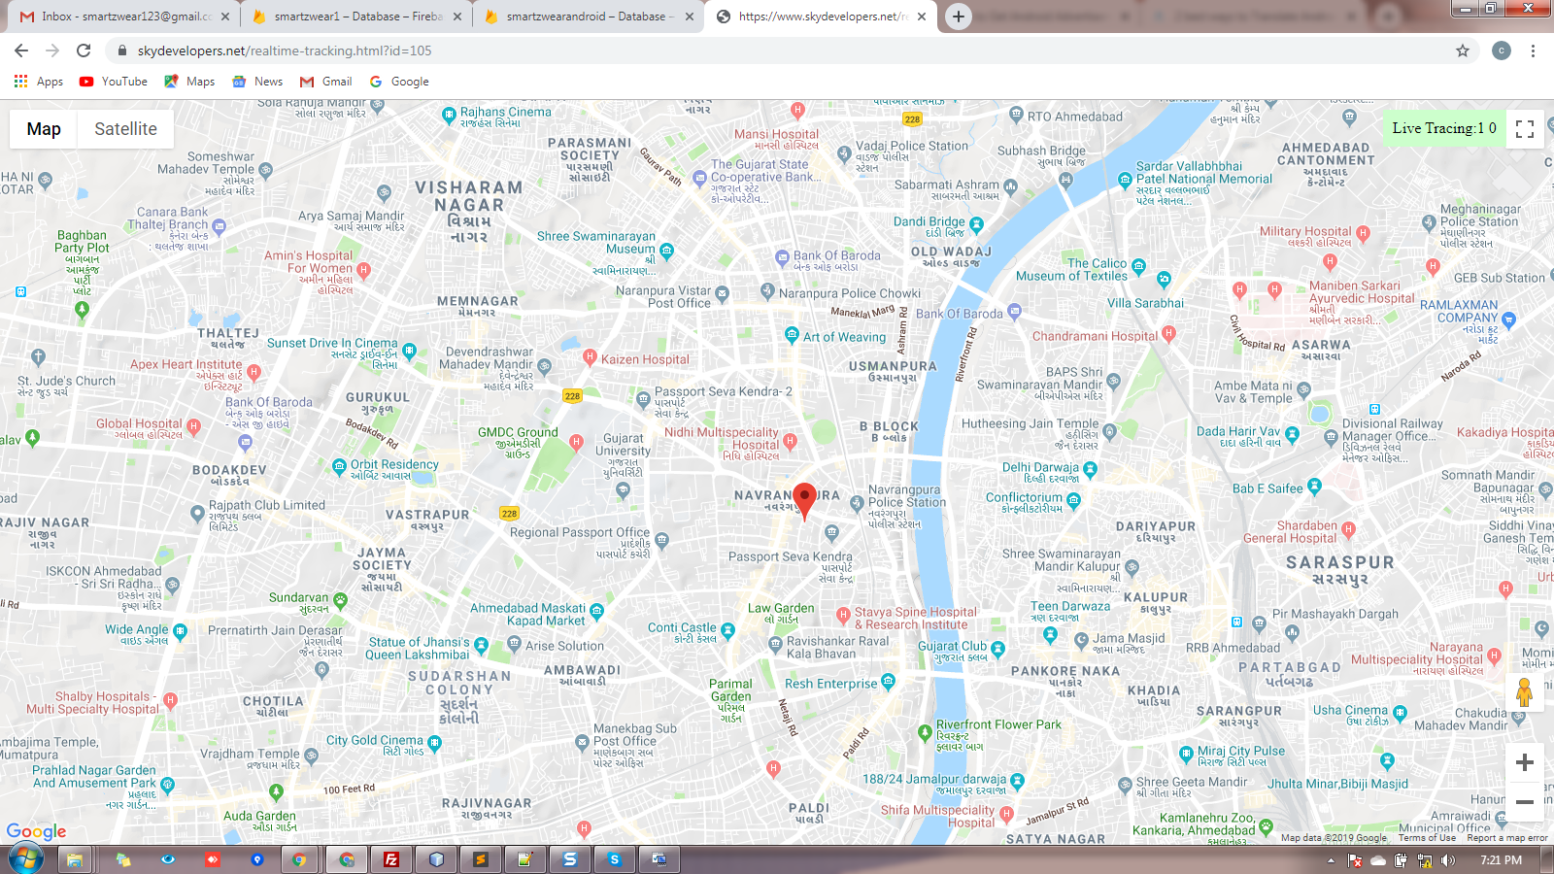Click the taskbar clock showing 7:21 PM
The image size is (1554, 874).
1502,860
